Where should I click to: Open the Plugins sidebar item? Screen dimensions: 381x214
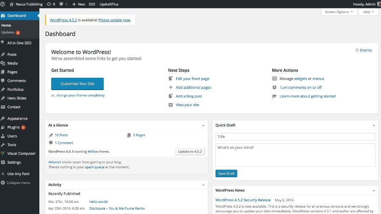[x=13, y=127]
